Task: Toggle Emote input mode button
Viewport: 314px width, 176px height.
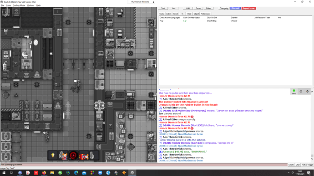Action: pyautogui.click(x=291, y=165)
